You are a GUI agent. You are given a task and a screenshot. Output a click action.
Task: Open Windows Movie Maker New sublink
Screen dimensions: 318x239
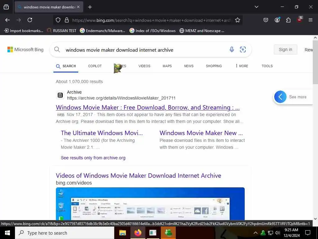click(201, 133)
